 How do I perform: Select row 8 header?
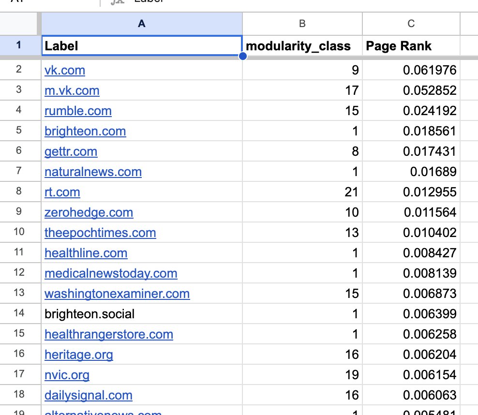click(x=18, y=192)
